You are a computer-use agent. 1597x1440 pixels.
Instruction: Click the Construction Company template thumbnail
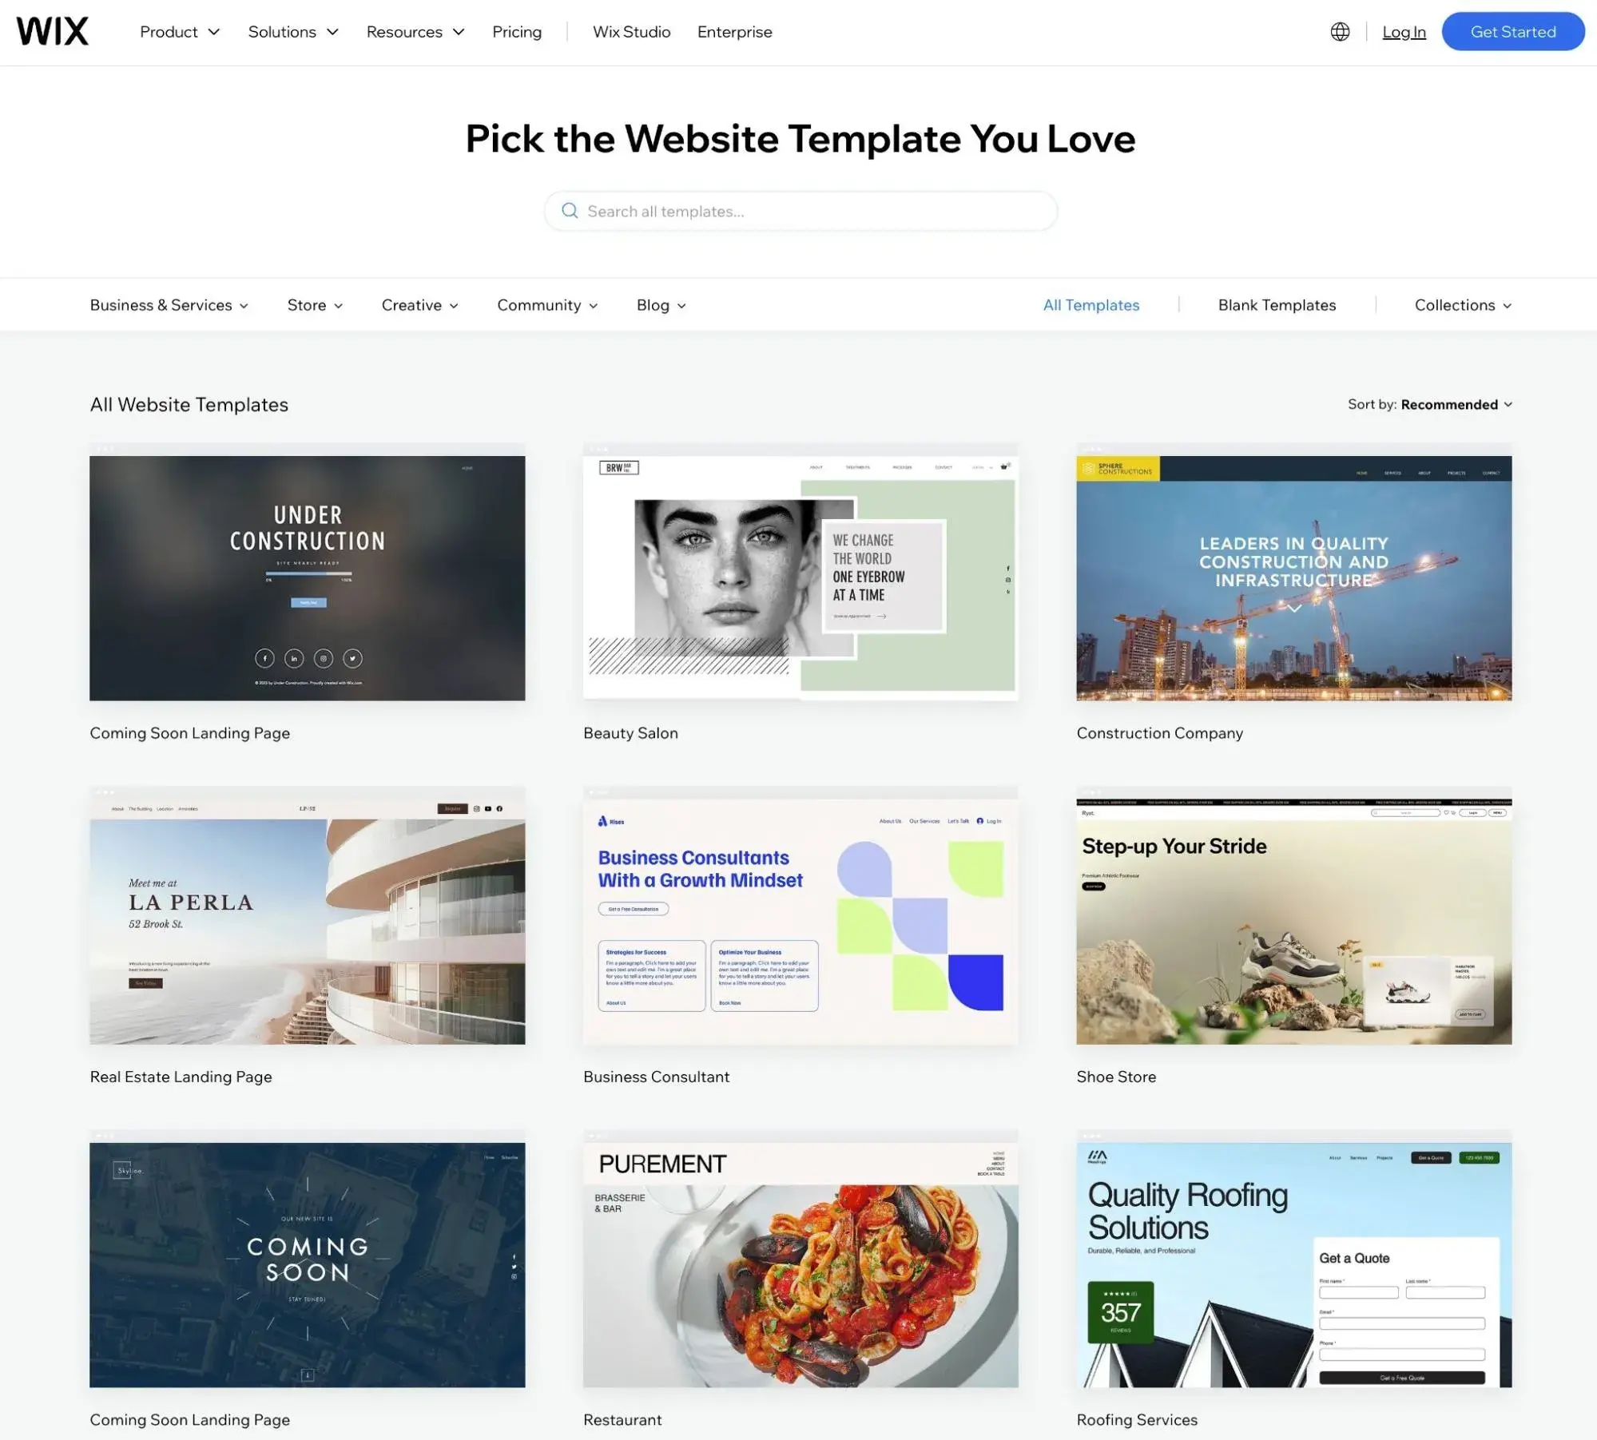click(1293, 577)
